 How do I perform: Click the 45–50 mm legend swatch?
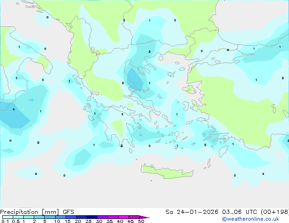[x=134, y=217]
